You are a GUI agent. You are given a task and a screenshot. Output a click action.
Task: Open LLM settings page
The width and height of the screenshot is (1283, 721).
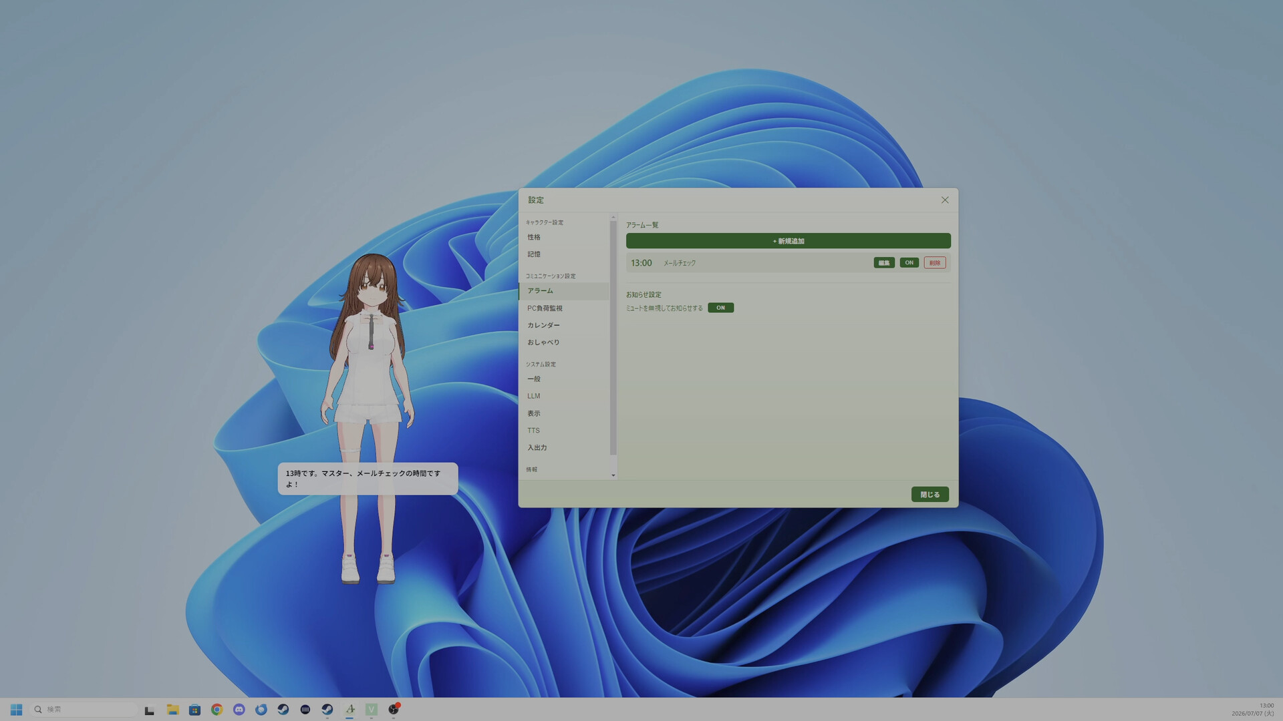(x=564, y=396)
